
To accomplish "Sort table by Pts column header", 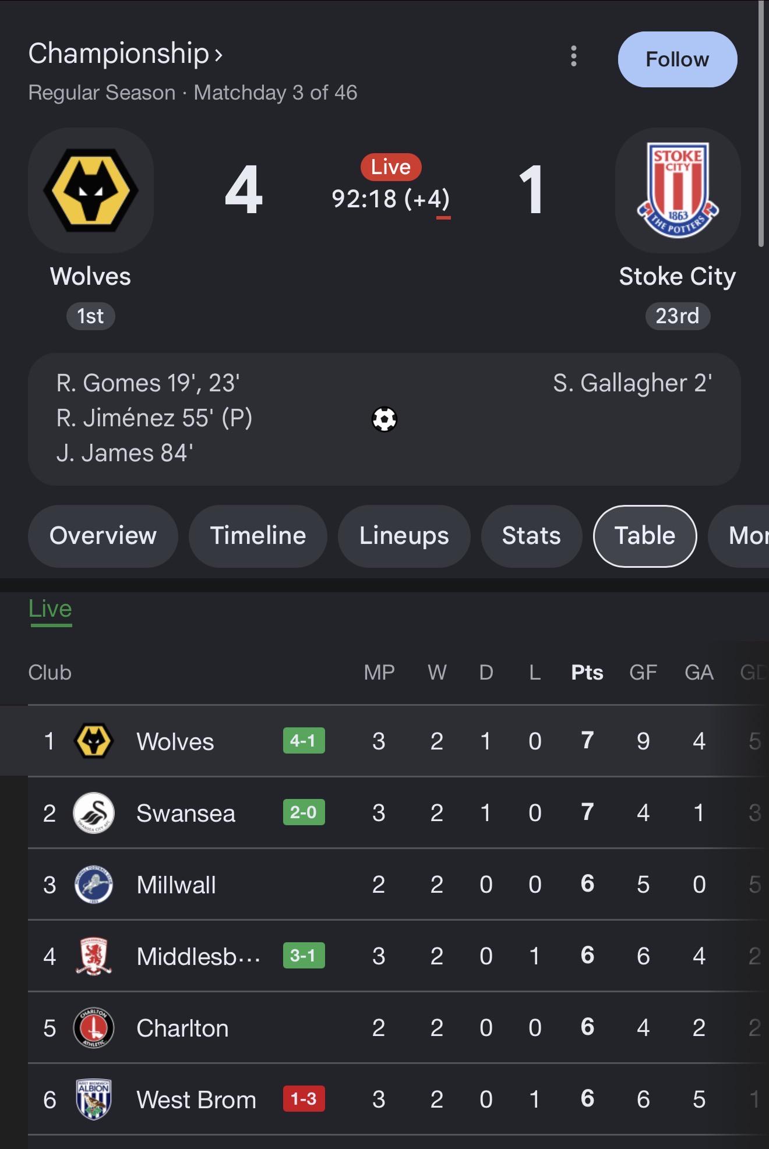I will [x=587, y=673].
